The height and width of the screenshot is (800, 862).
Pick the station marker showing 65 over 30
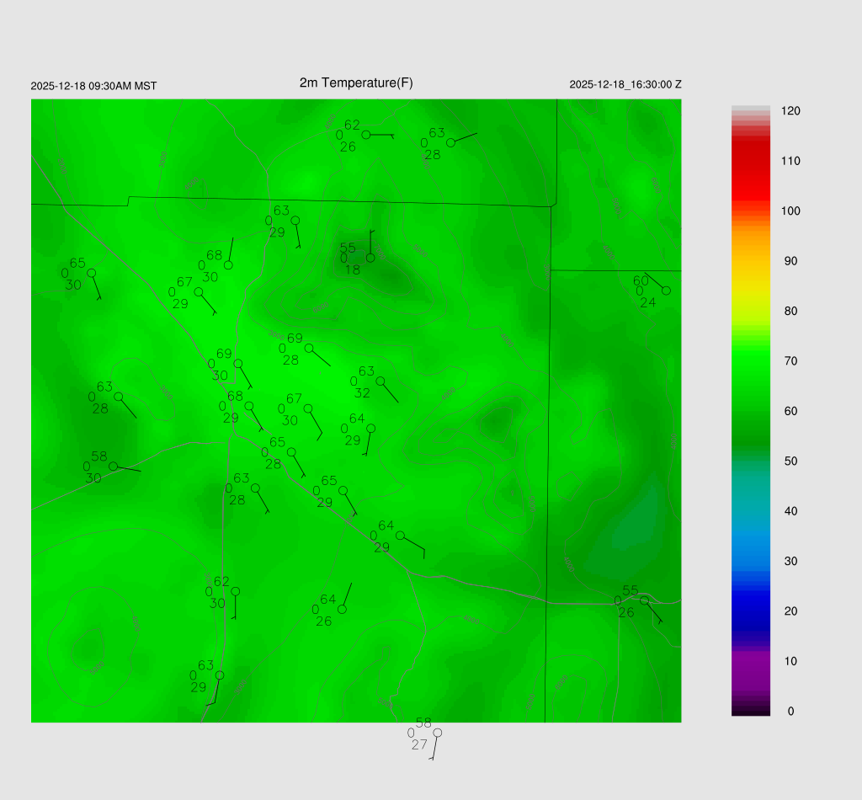coord(91,273)
